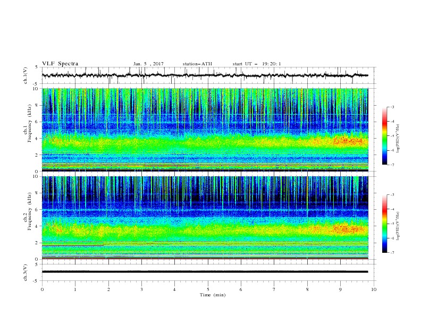Click the ch.2 color bar "log(PSD)(V²/Hz)" label
421x325 pixels.
[399, 226]
